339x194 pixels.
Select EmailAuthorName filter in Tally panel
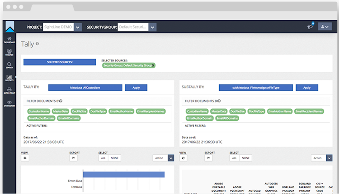(x=121, y=111)
